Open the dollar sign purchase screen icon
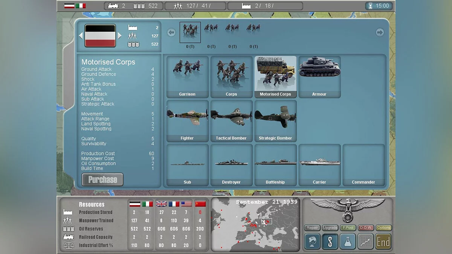 point(330,242)
